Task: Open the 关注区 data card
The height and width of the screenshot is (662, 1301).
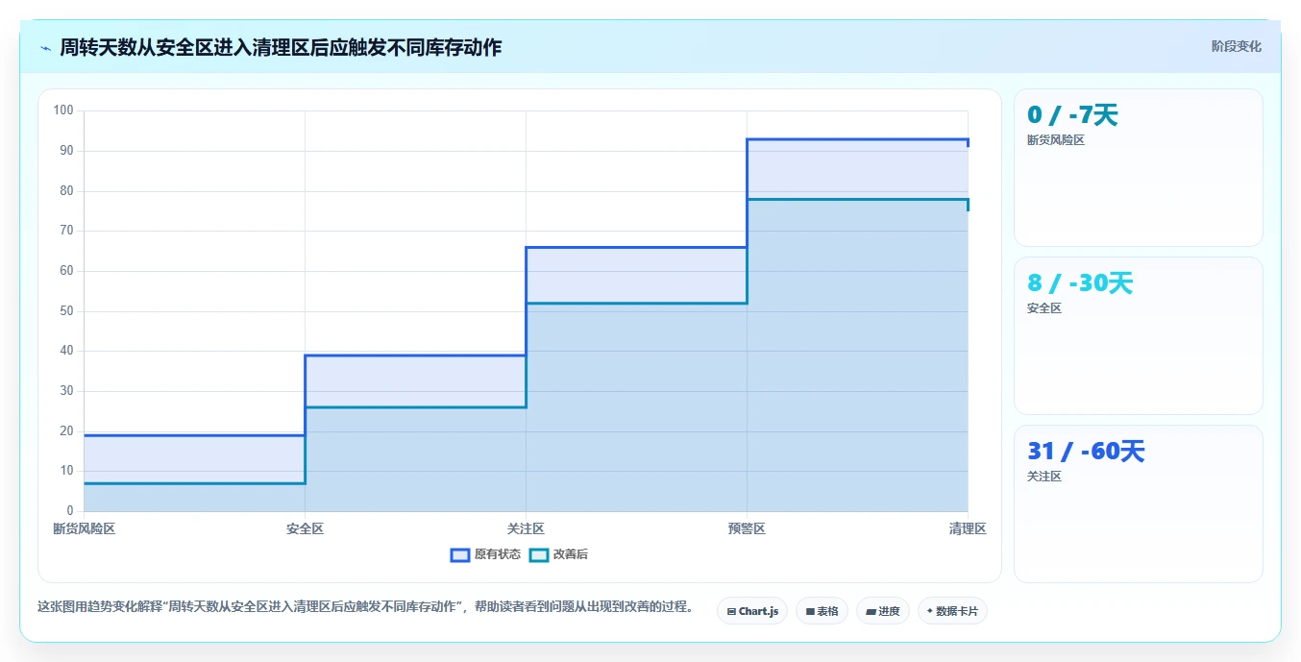Action: coord(1139,504)
